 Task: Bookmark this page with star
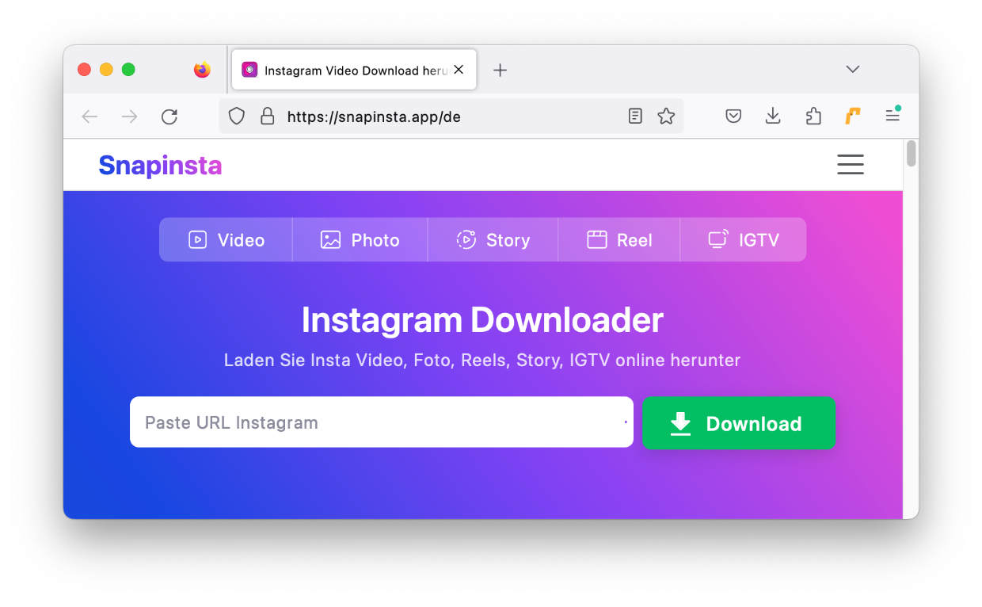tap(666, 116)
